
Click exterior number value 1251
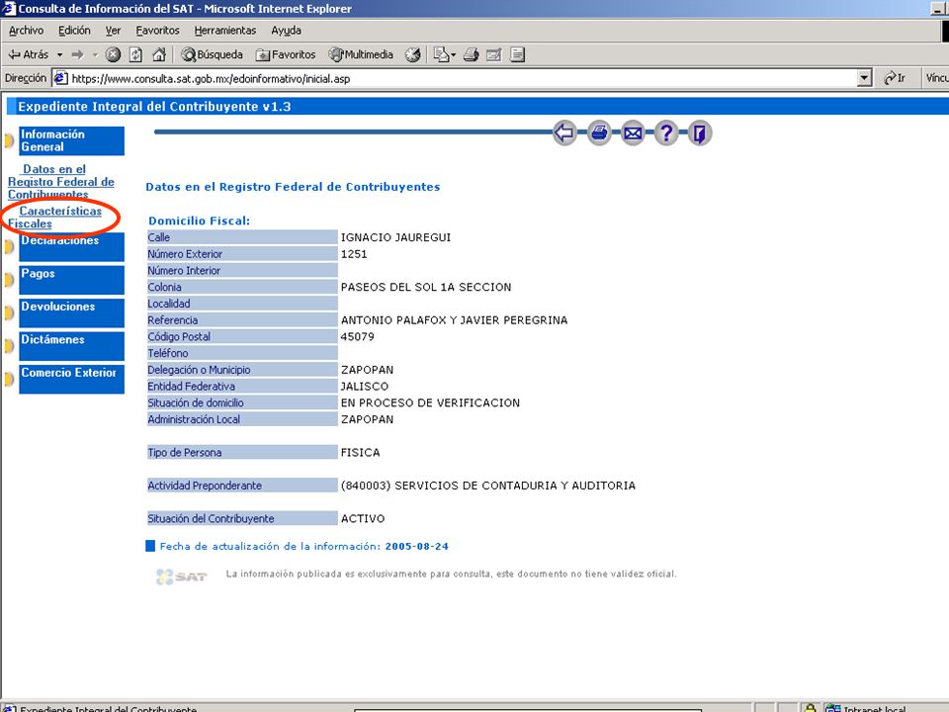354,254
